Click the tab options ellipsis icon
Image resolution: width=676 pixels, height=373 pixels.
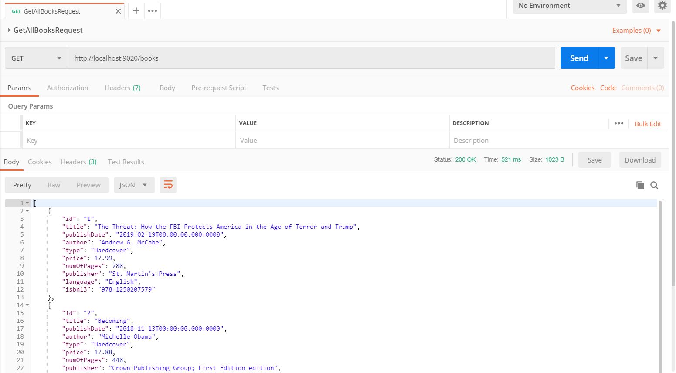pos(152,11)
